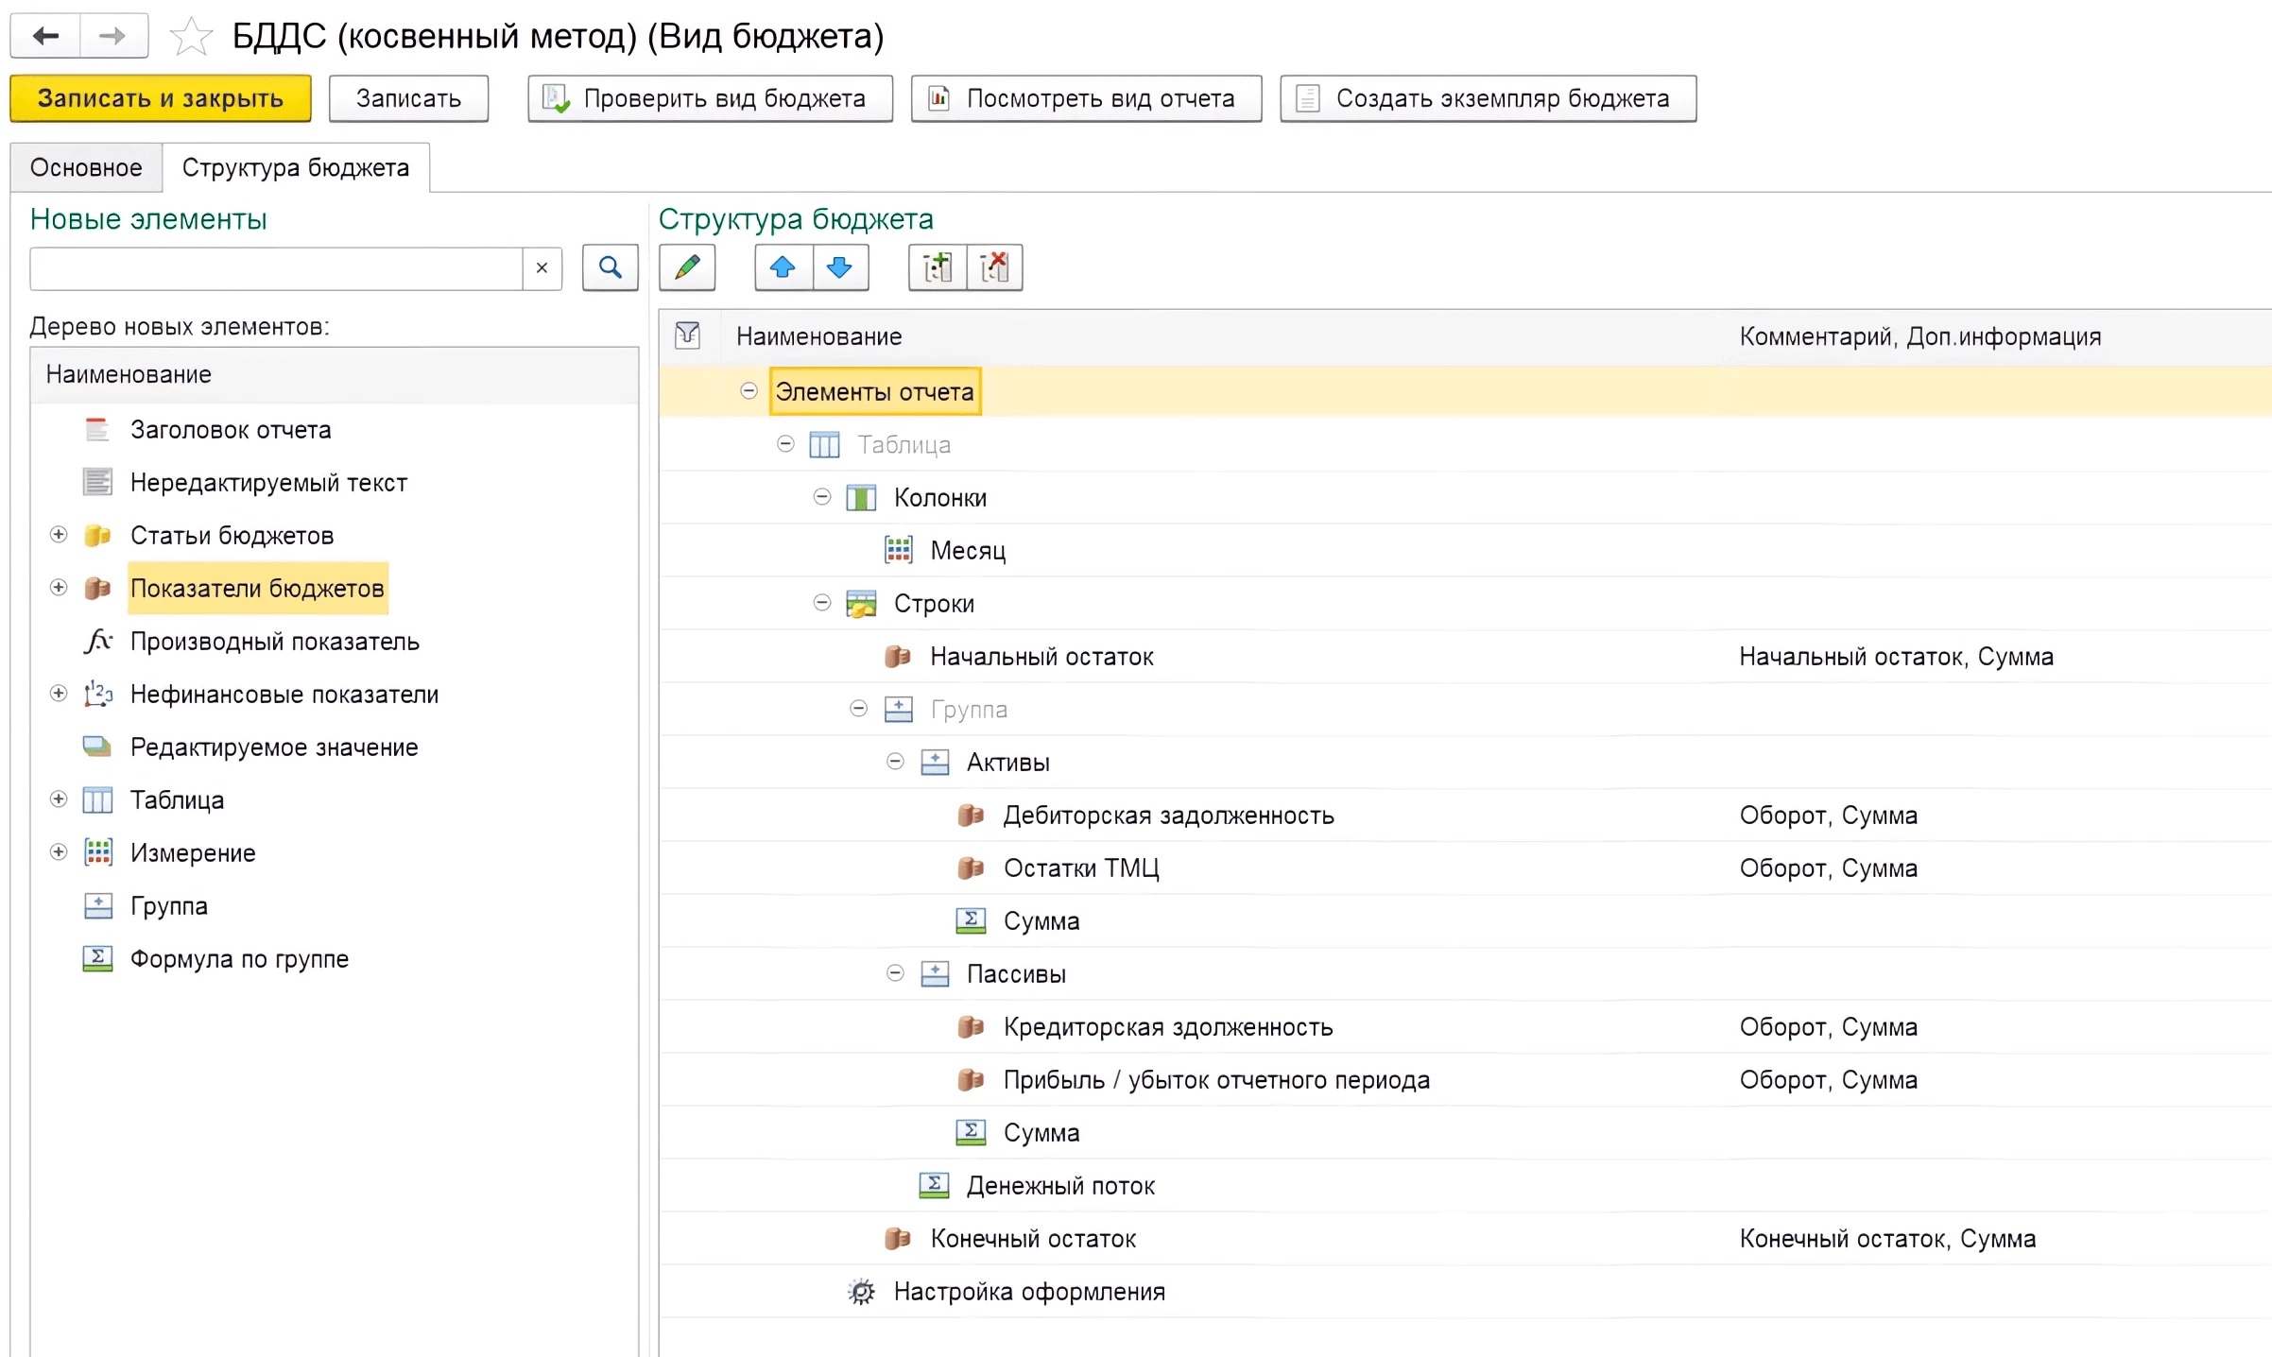Click the new elements search input
Image resolution: width=2272 pixels, height=1357 pixels.
[x=276, y=268]
